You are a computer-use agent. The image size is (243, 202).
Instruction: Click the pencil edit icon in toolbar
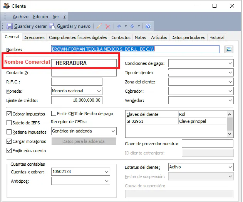[x=99, y=26]
